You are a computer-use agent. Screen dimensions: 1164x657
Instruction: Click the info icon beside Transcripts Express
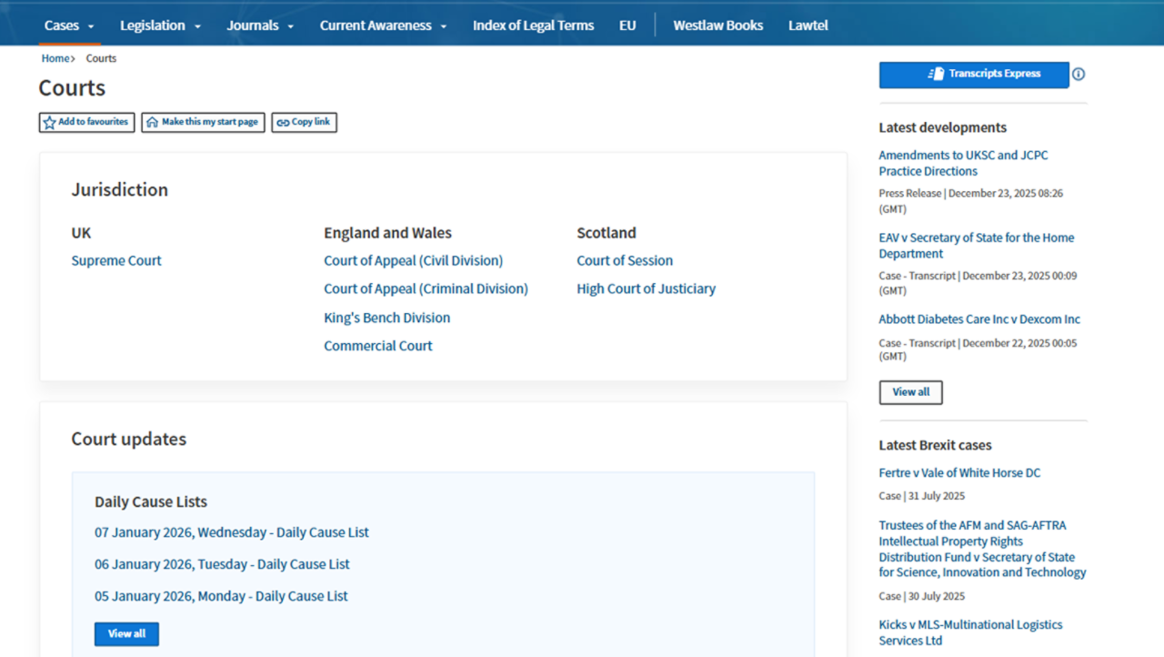(1079, 75)
